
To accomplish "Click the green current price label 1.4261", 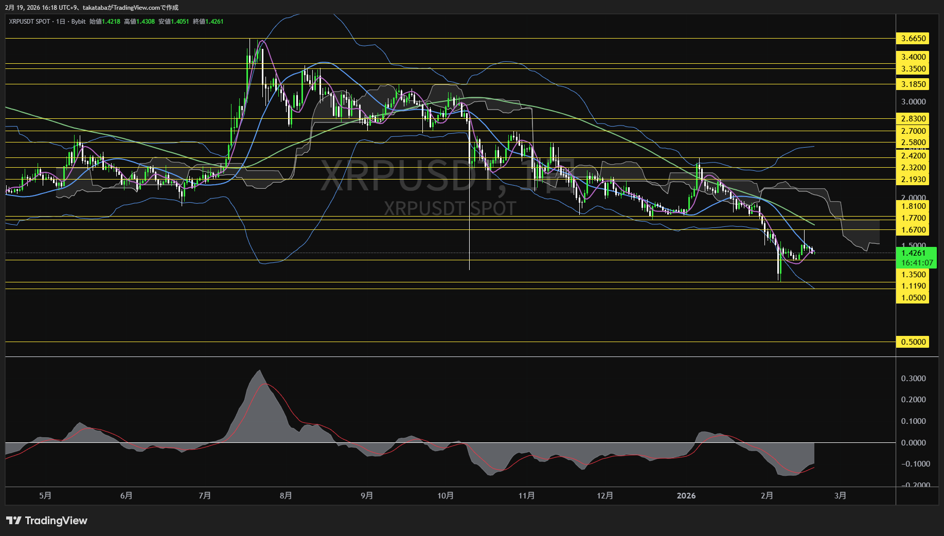I will pyautogui.click(x=915, y=253).
